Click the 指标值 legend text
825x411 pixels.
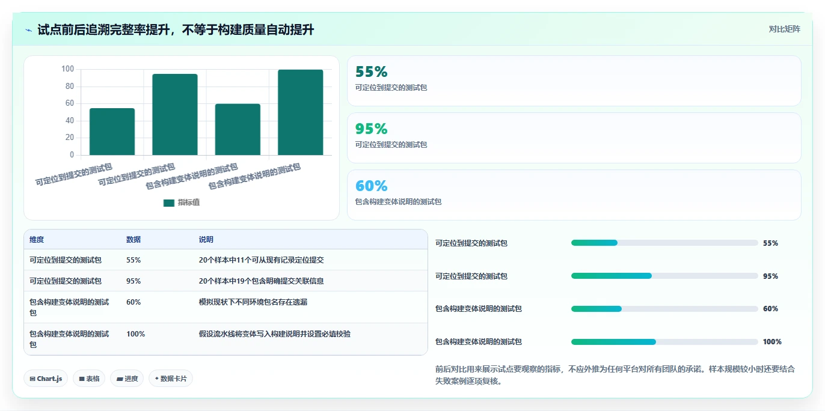[x=189, y=203]
